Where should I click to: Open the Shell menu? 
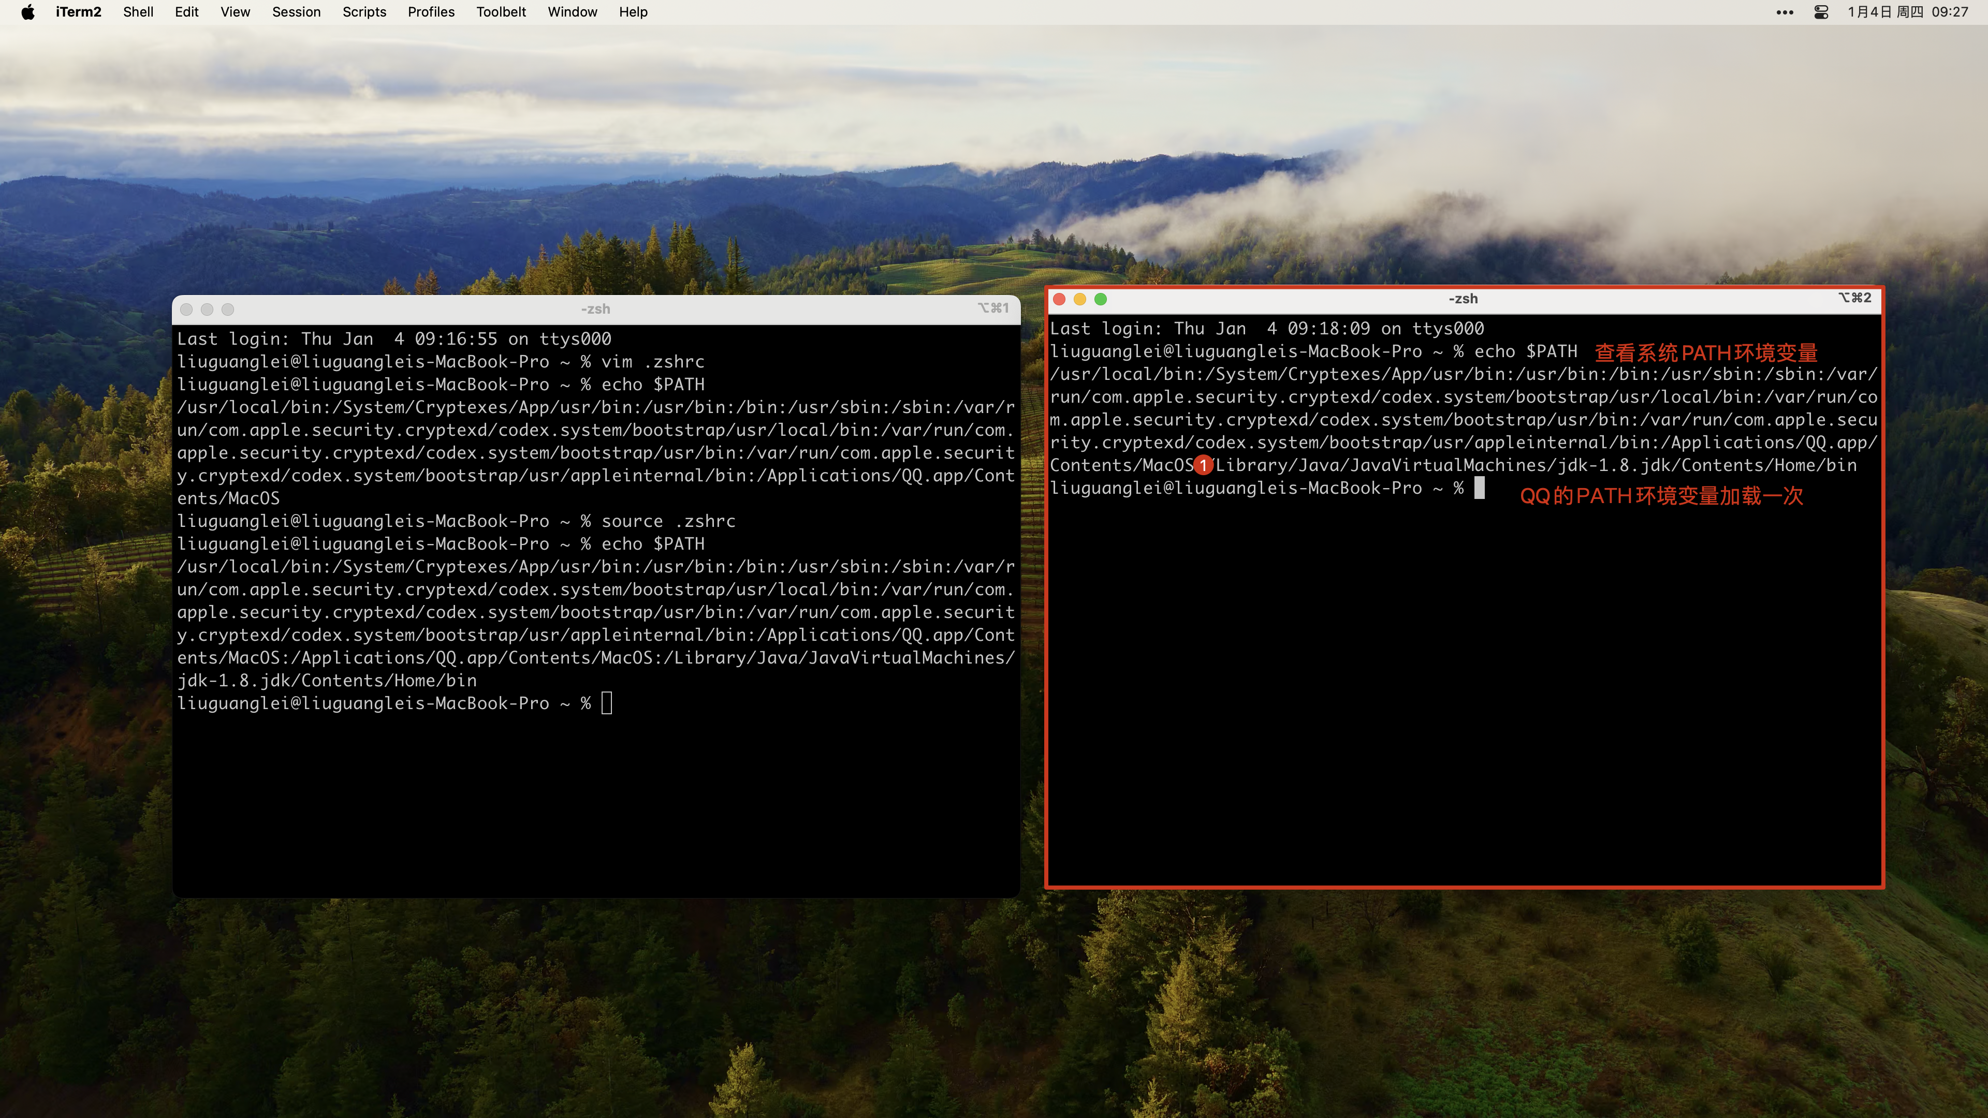tap(138, 11)
